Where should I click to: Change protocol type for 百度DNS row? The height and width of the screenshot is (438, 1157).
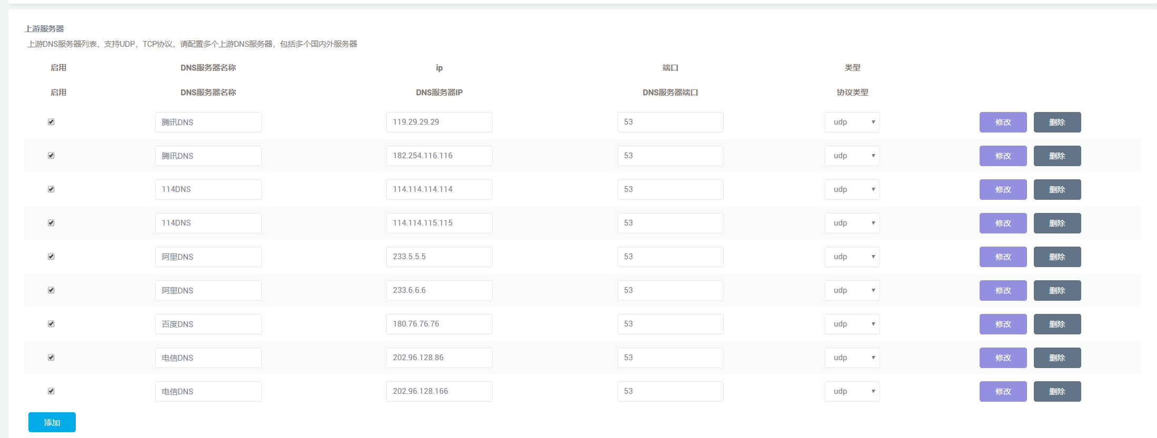[x=852, y=324]
